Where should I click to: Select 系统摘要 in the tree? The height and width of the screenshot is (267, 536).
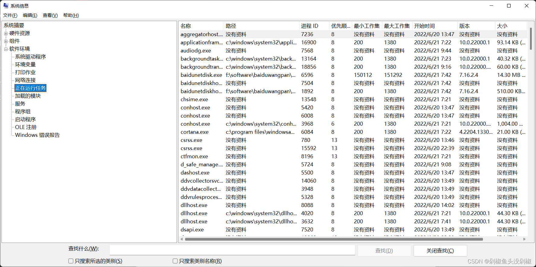(x=14, y=25)
